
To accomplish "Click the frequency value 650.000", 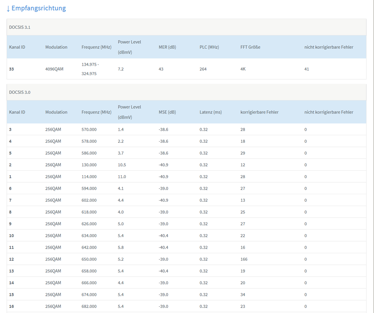I will (89, 259).
